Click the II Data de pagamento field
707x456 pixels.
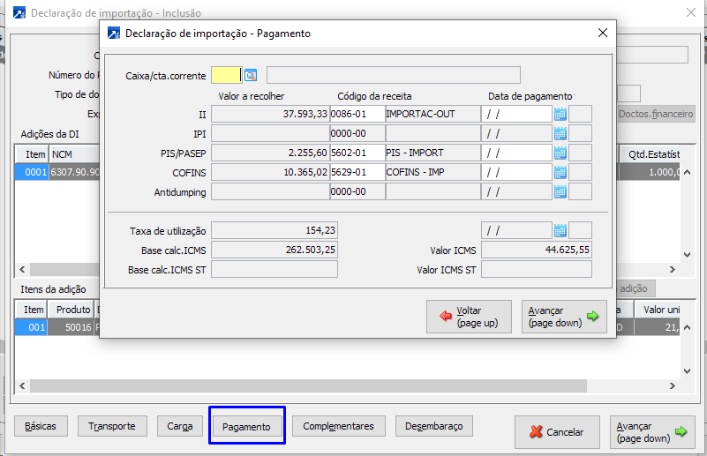click(516, 114)
